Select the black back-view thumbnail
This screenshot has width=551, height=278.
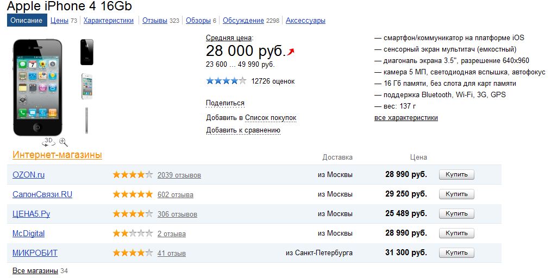coord(87,52)
